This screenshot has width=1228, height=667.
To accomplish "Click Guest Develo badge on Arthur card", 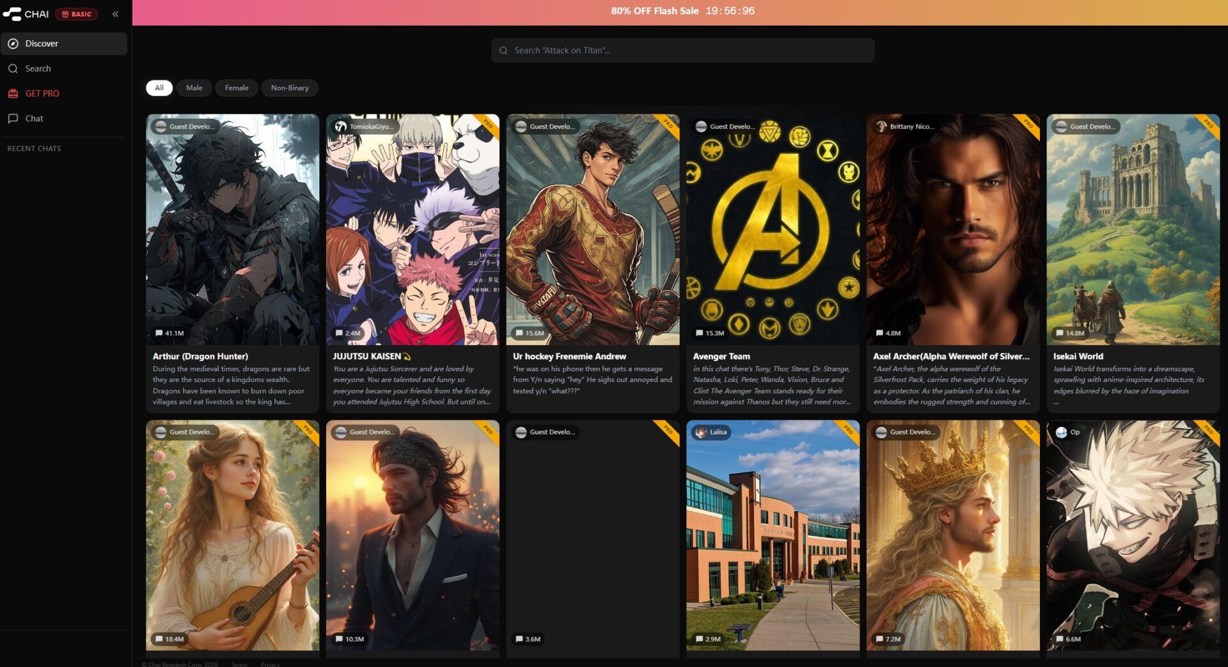I will tap(185, 126).
